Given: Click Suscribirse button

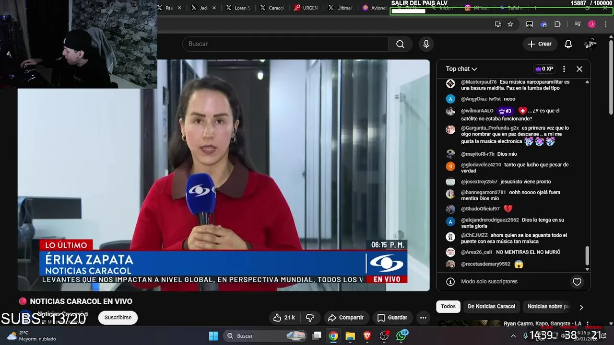Looking at the screenshot, I should (118, 318).
